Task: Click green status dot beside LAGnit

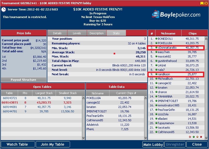Action: [156, 65]
